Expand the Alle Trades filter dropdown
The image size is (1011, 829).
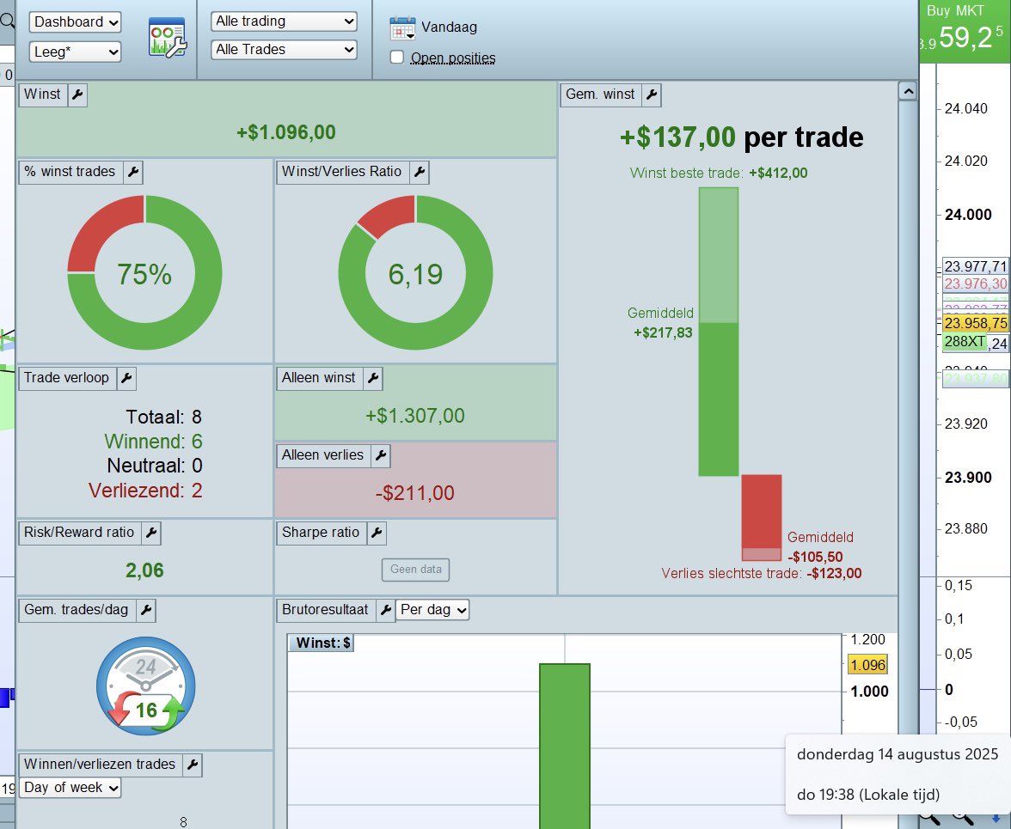[x=284, y=50]
